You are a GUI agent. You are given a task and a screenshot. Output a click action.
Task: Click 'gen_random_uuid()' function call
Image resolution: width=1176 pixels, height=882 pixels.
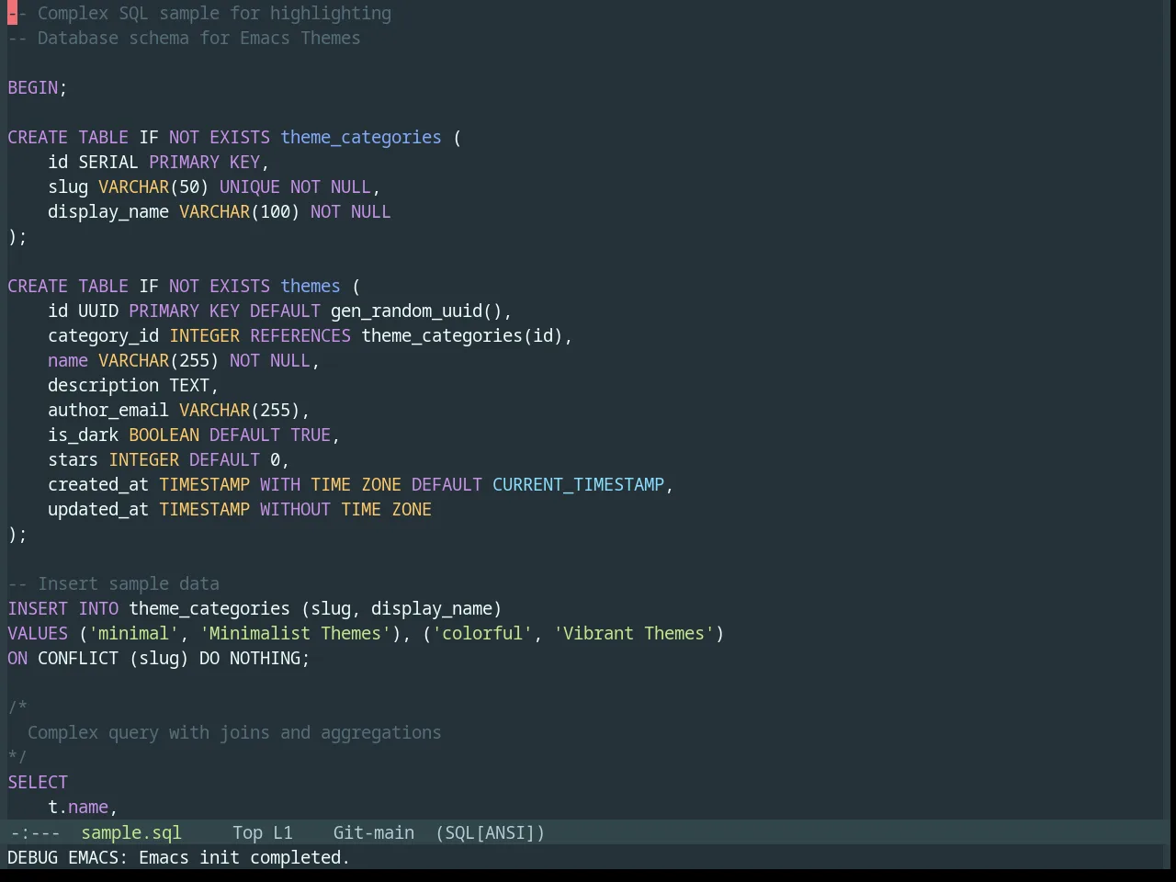416,311
